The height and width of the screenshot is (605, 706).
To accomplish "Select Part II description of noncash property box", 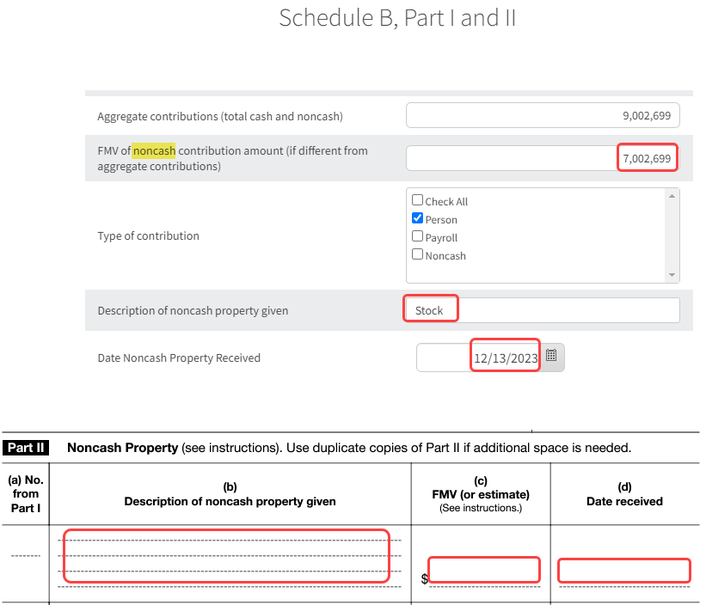I will (227, 557).
